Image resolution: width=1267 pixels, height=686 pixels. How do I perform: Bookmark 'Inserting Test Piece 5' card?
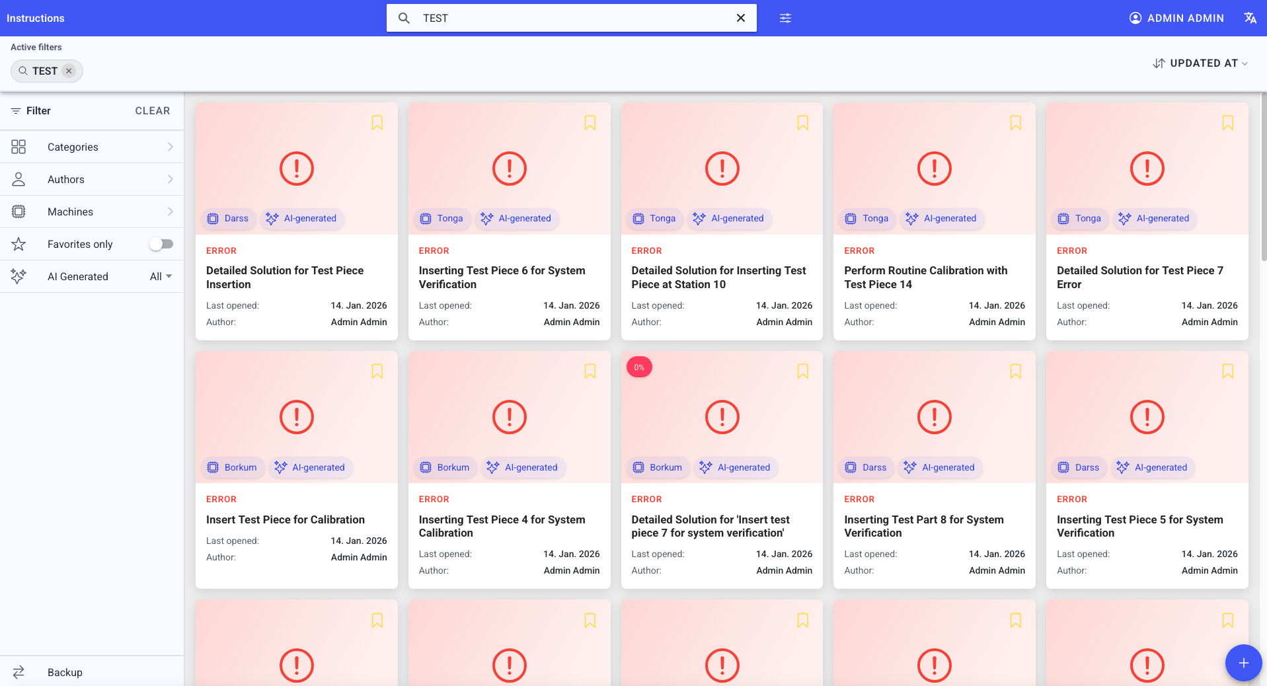tap(1228, 371)
